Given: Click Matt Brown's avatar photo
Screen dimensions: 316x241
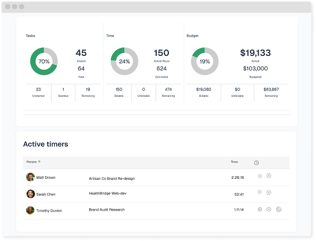Looking at the screenshot, I should click(30, 177).
